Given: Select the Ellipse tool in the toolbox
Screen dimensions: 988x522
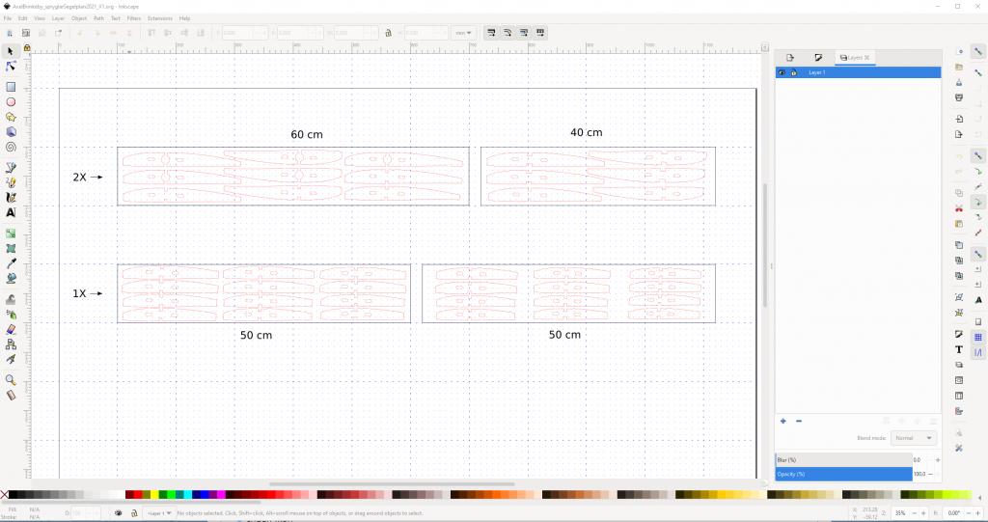Looking at the screenshot, I should point(11,101).
